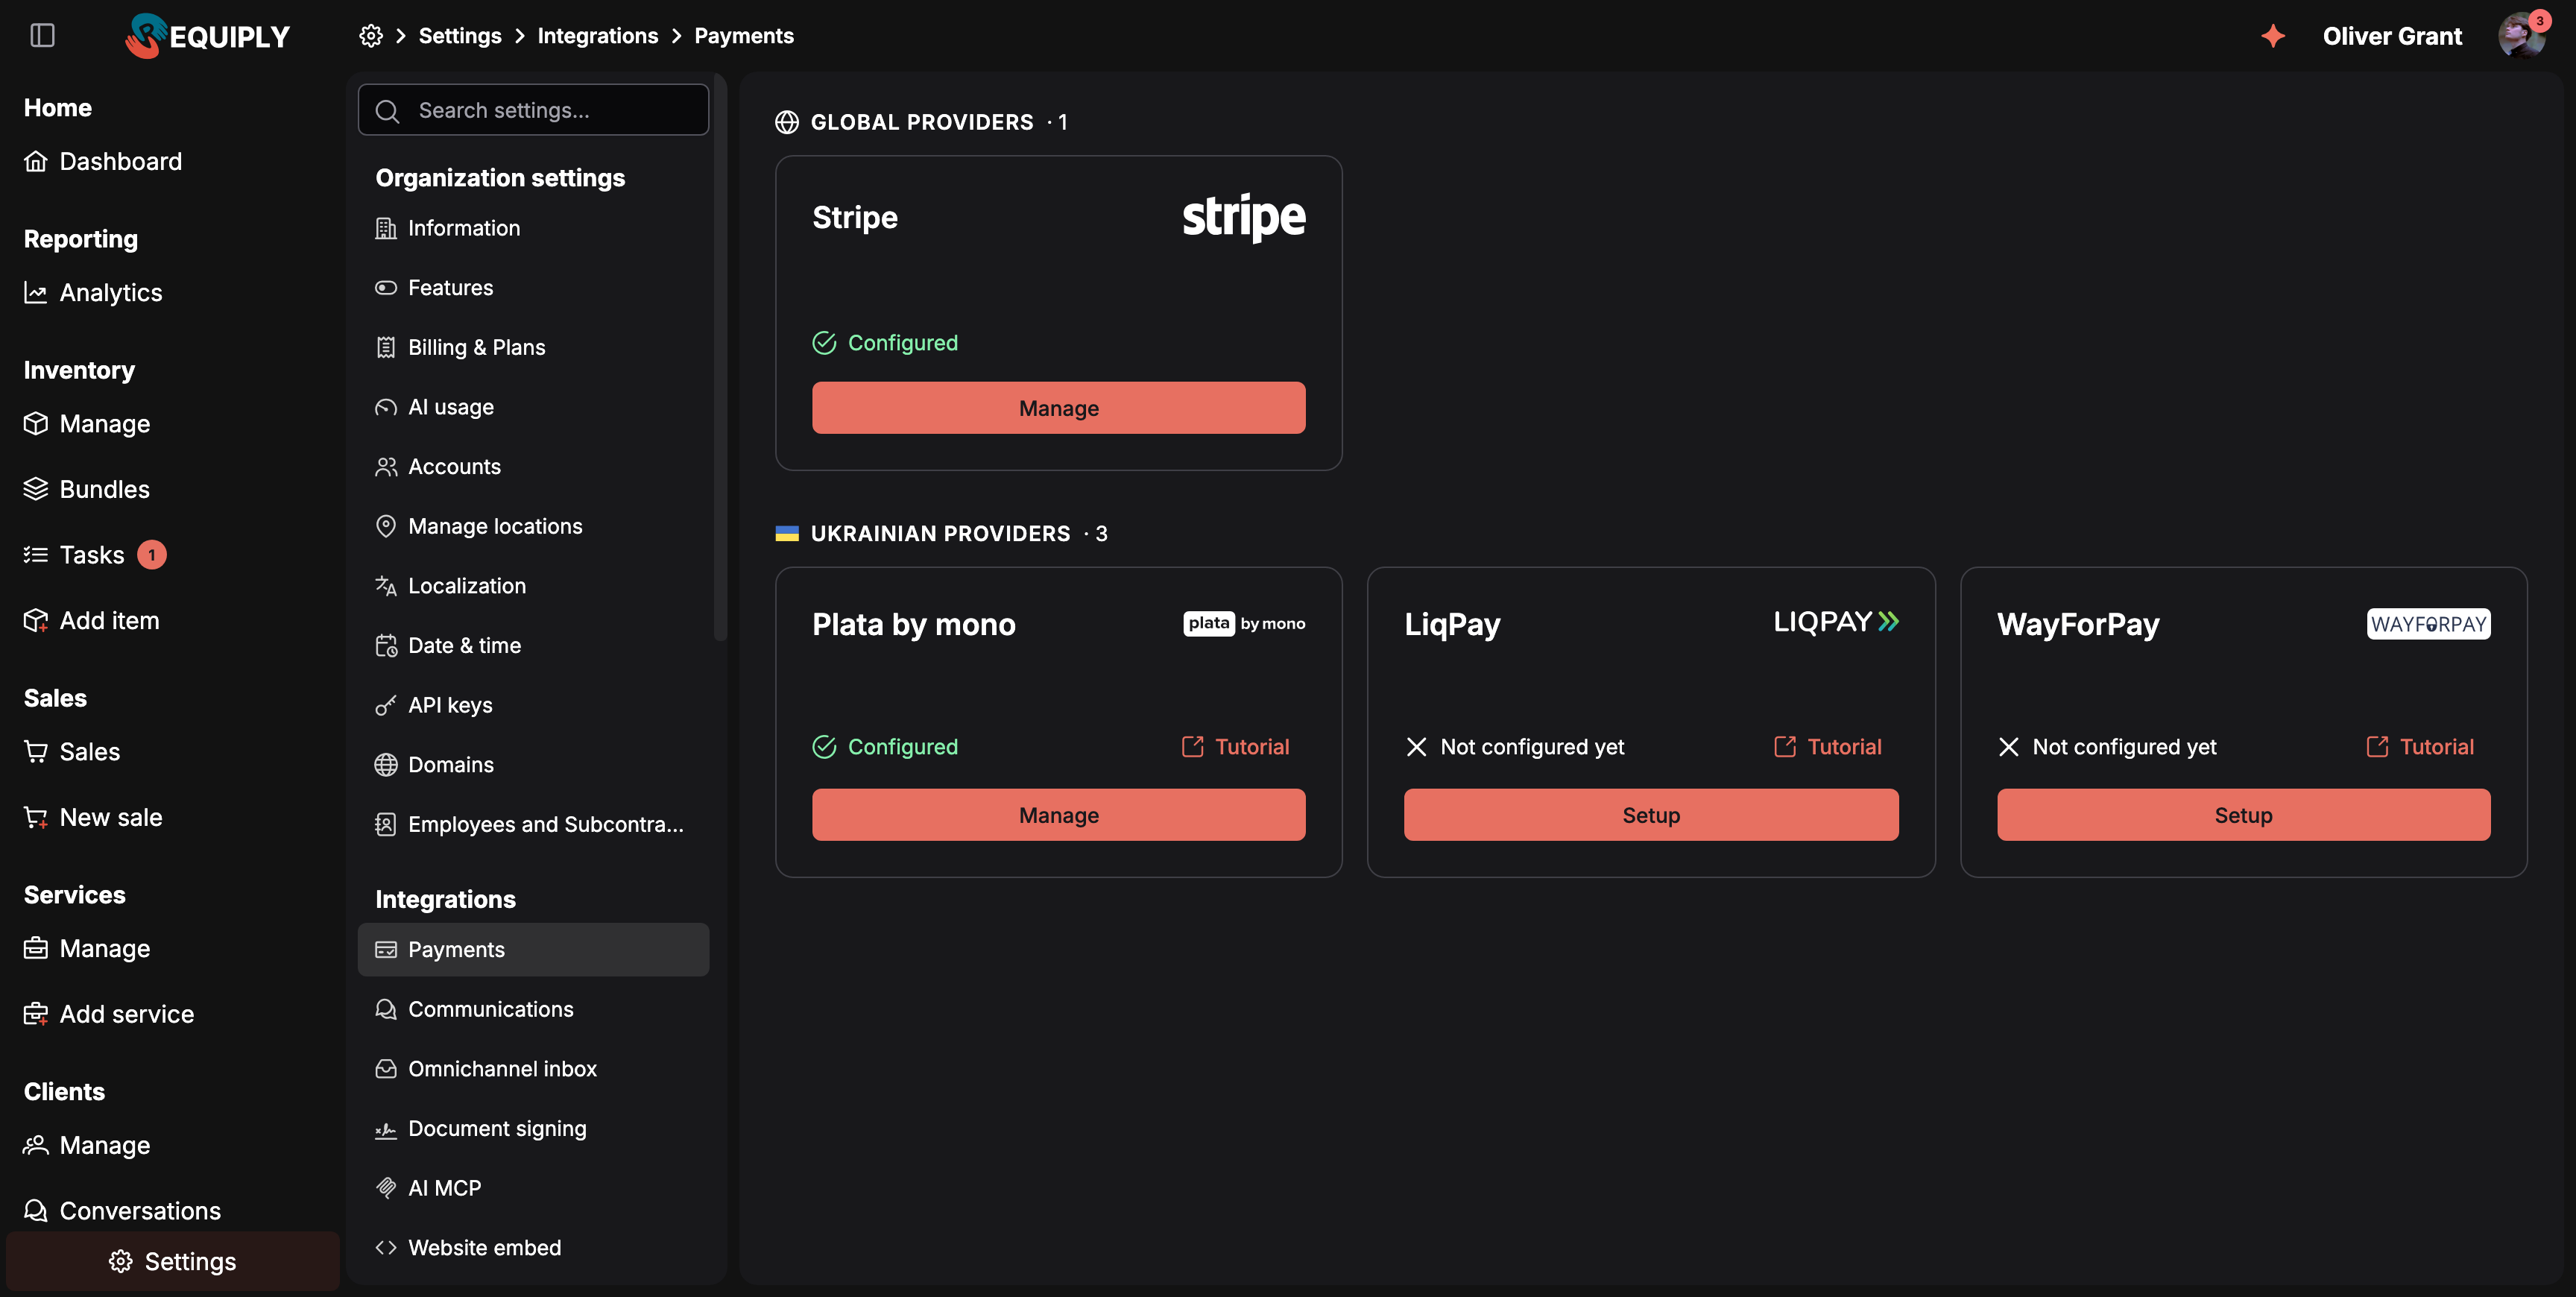Click the Add item box icon

click(36, 621)
